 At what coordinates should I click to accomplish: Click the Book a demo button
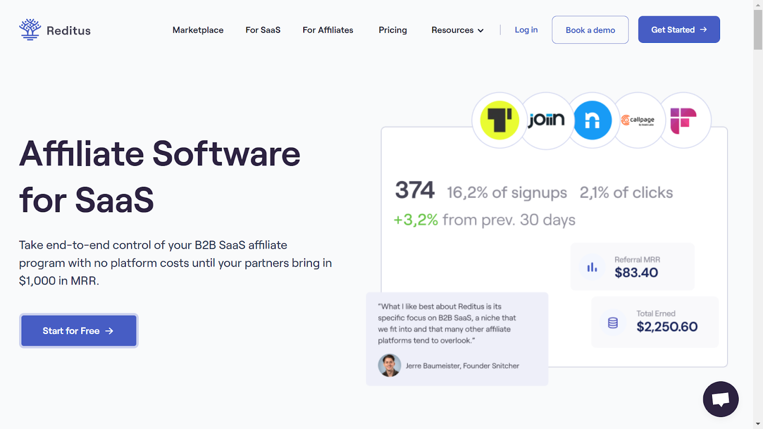coord(590,30)
